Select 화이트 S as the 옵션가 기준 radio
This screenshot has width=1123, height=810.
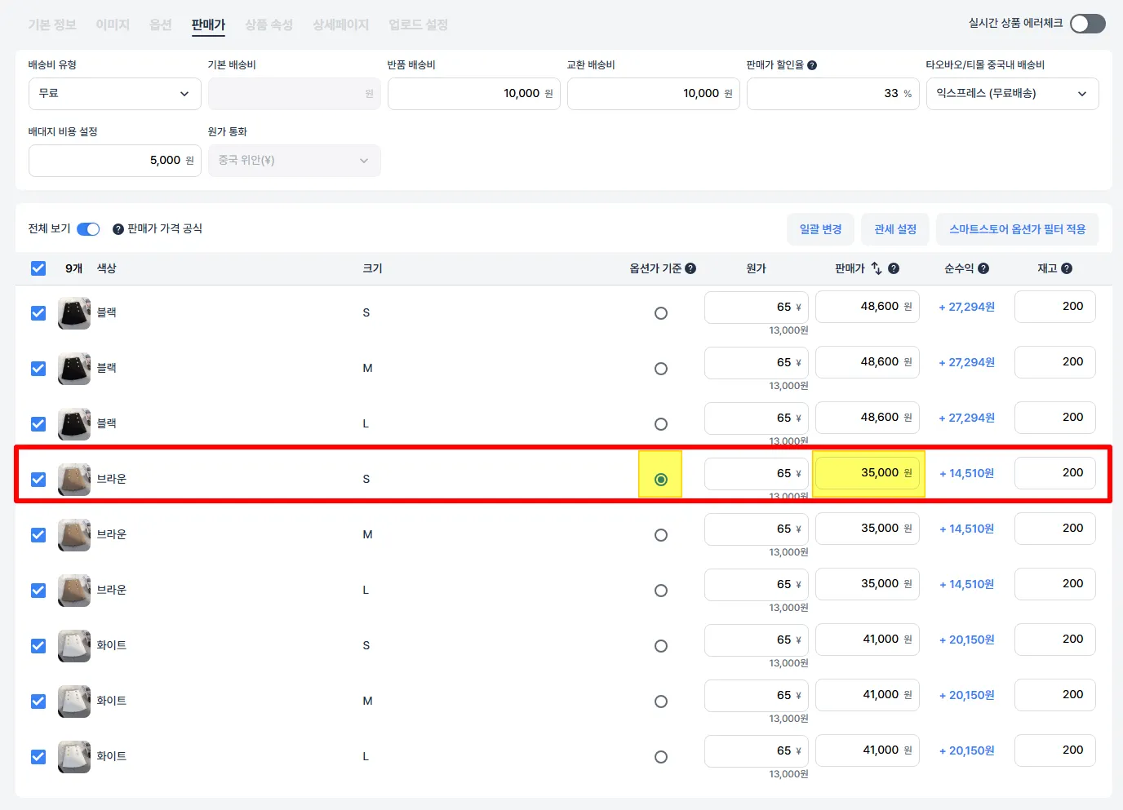(661, 646)
